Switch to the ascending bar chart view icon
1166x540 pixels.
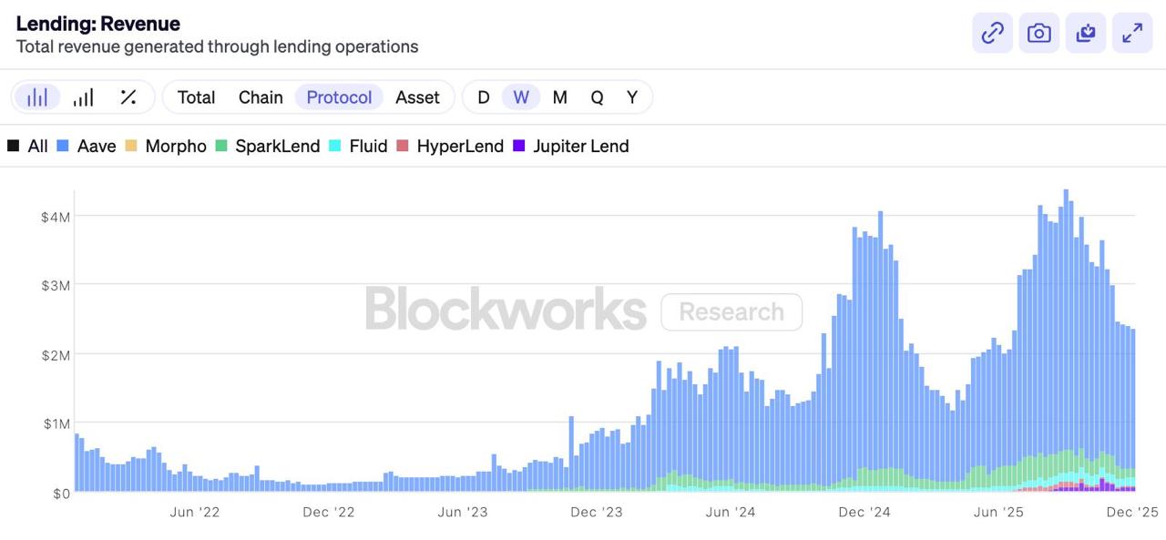[x=83, y=97]
